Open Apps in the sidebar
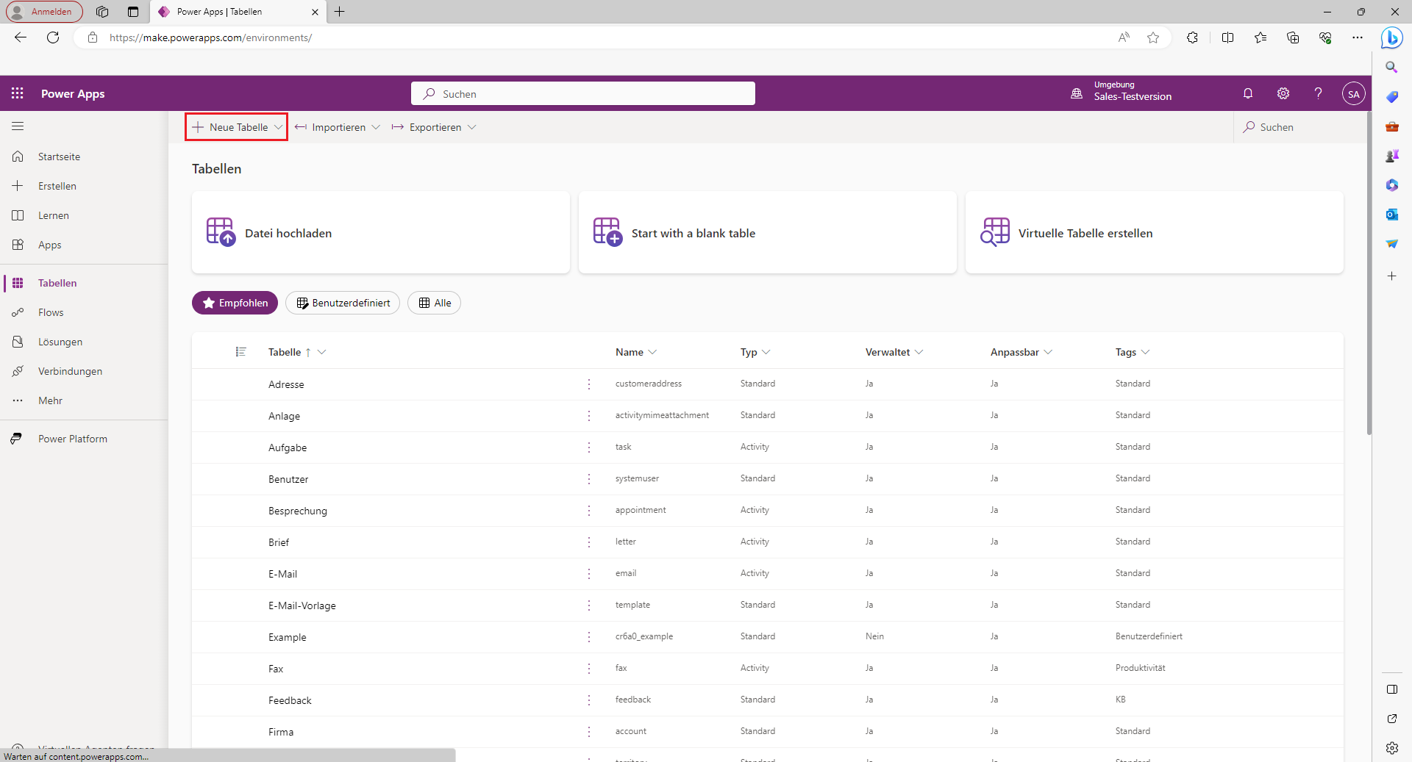Image resolution: width=1412 pixels, height=762 pixels. tap(84, 245)
